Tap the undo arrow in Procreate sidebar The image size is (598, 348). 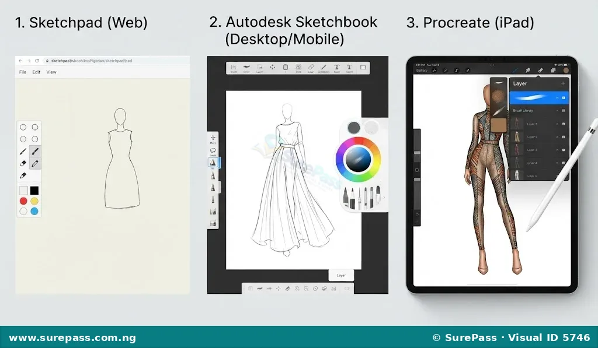point(417,214)
